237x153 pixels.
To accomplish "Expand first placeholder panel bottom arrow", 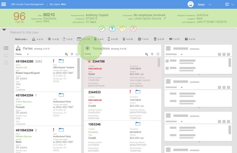I will [x=199, y=75].
